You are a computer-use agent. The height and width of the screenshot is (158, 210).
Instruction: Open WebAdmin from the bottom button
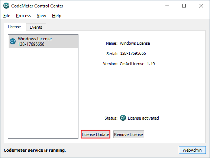click(x=192, y=150)
